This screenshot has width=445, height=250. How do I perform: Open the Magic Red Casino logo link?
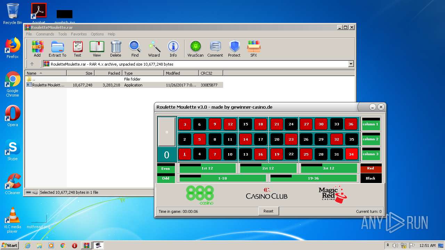tap(333, 194)
